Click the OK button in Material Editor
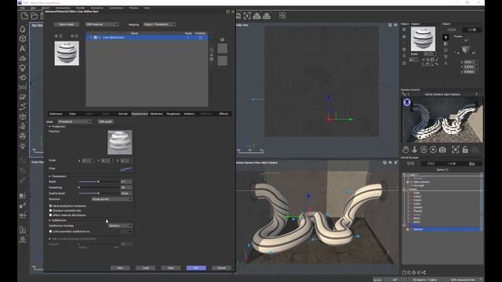Screen dimensions: 502x282 pos(196,268)
